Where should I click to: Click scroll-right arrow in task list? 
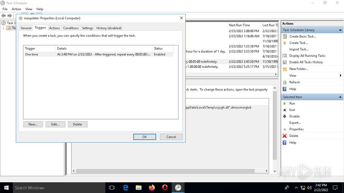(x=275, y=74)
